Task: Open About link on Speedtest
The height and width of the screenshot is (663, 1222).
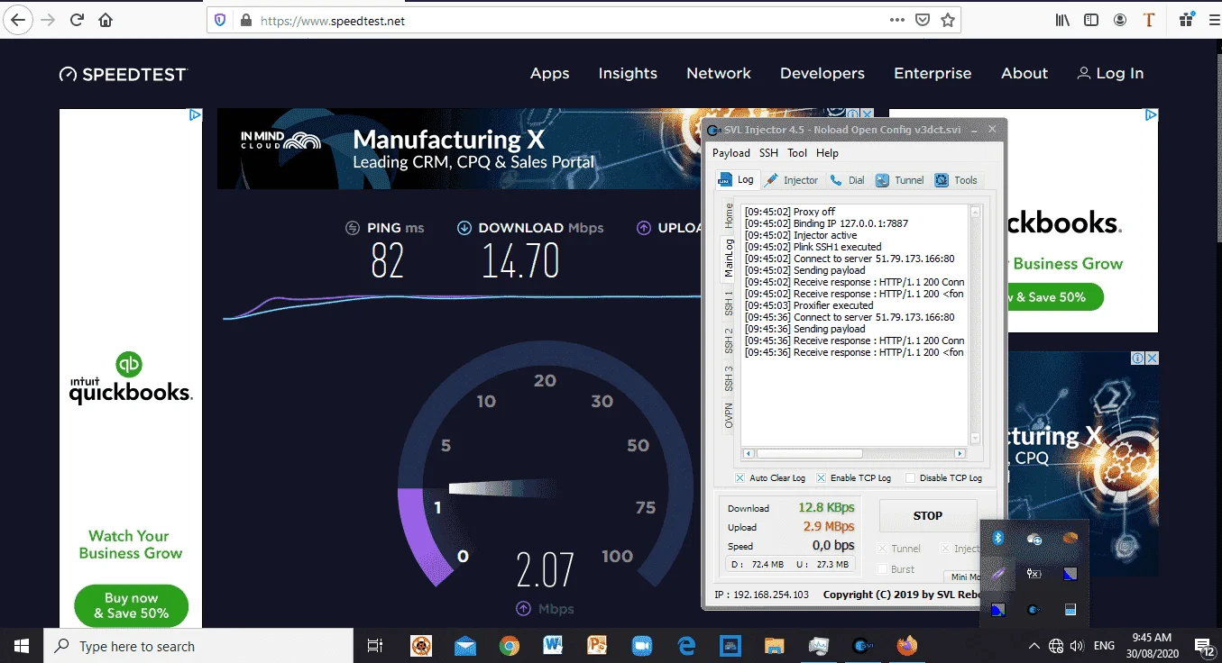Action: point(1024,74)
